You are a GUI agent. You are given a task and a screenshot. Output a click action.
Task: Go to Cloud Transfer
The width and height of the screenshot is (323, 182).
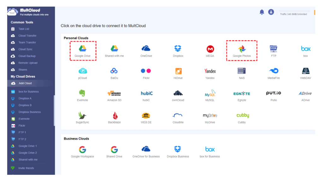coord(27,36)
